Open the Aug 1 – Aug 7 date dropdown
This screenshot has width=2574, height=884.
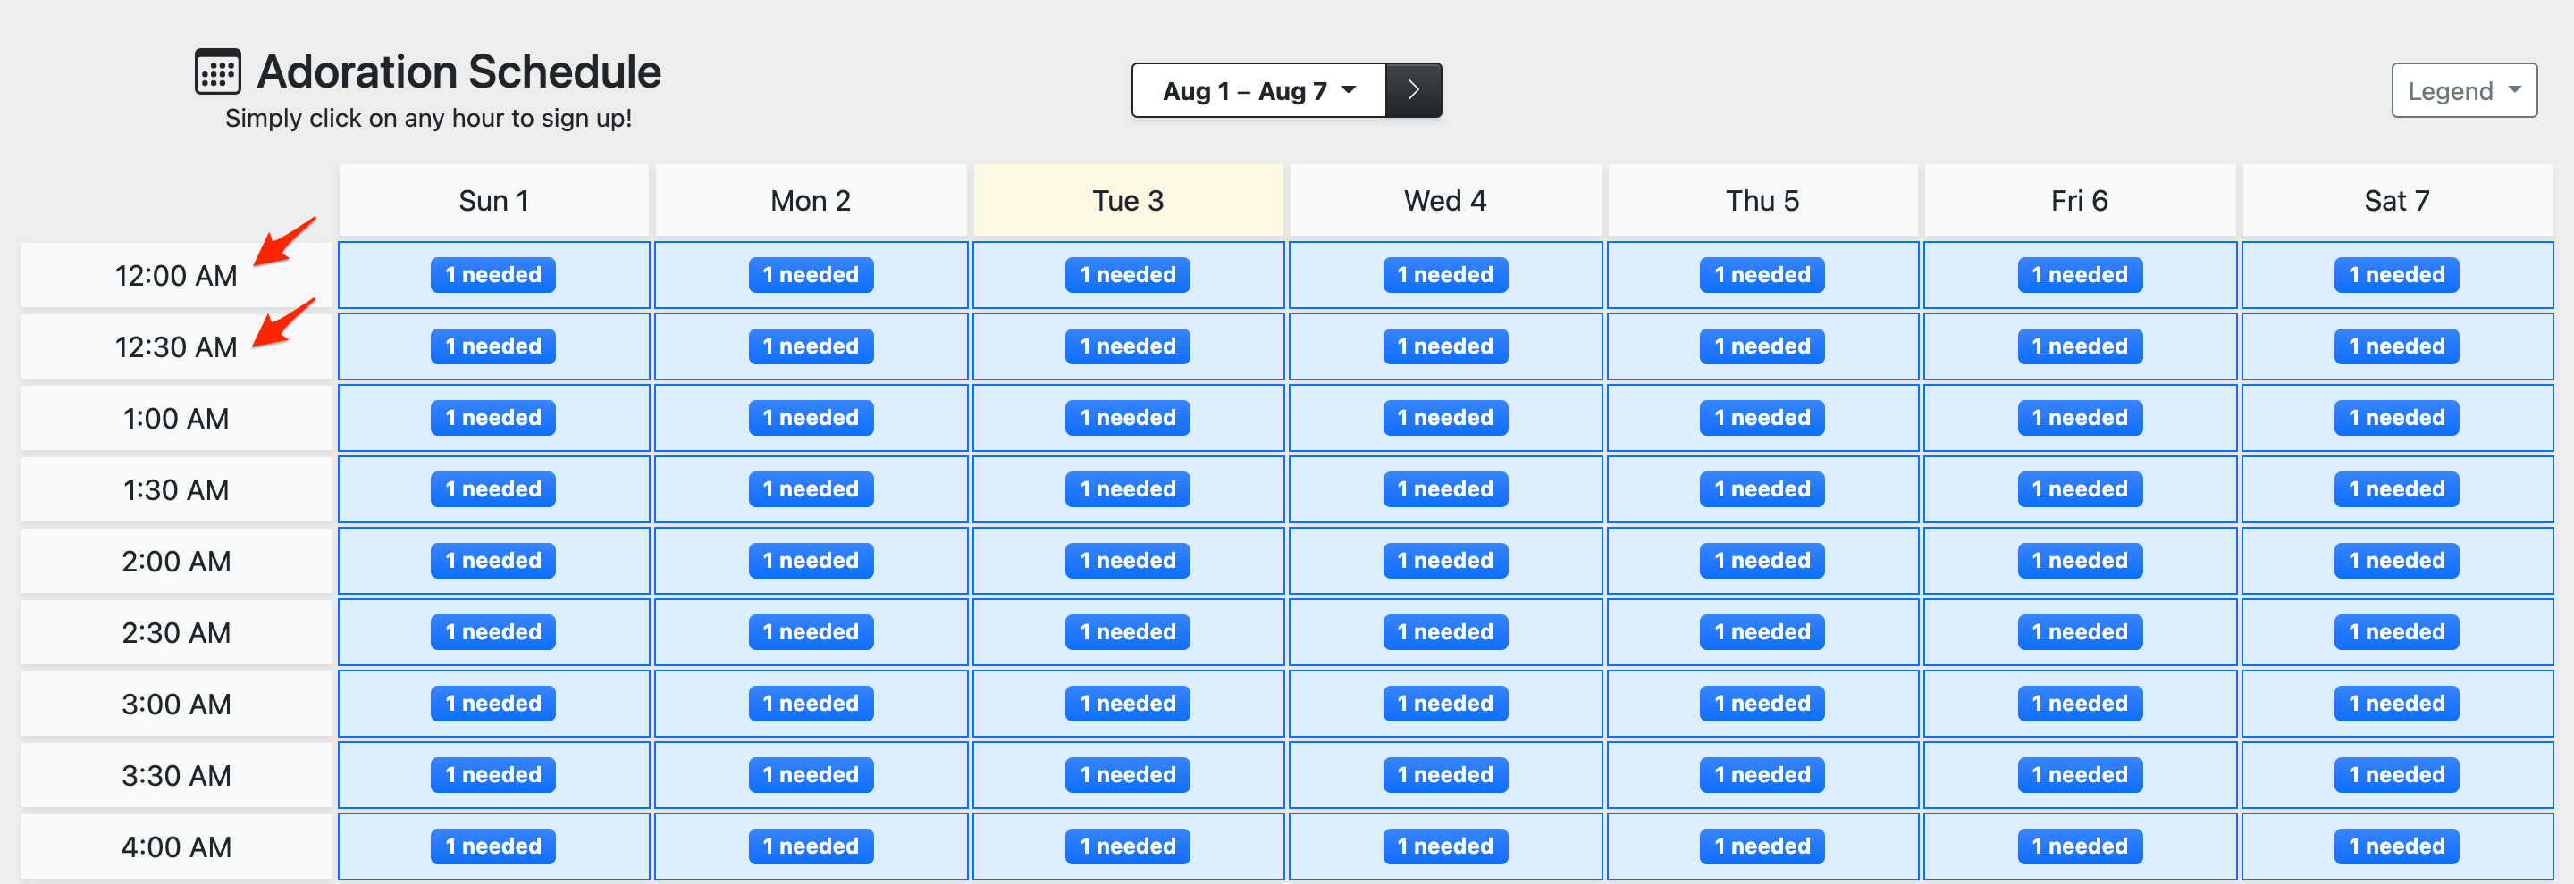pos(1258,91)
